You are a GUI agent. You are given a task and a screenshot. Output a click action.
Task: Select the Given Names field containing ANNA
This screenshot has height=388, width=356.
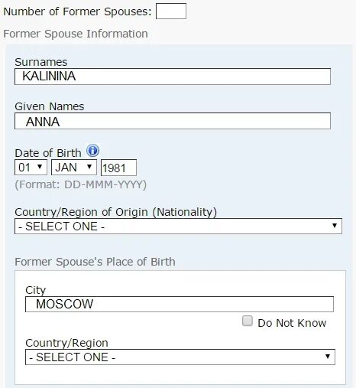pos(173,121)
